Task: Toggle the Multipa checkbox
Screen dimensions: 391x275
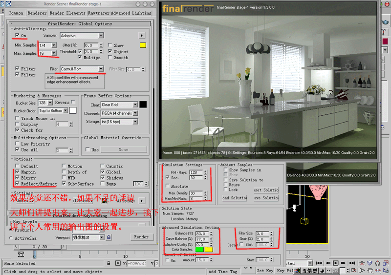Action: click(x=80, y=57)
